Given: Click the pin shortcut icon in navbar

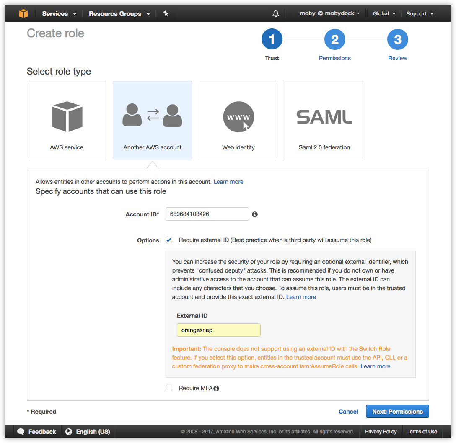Looking at the screenshot, I should [x=166, y=13].
